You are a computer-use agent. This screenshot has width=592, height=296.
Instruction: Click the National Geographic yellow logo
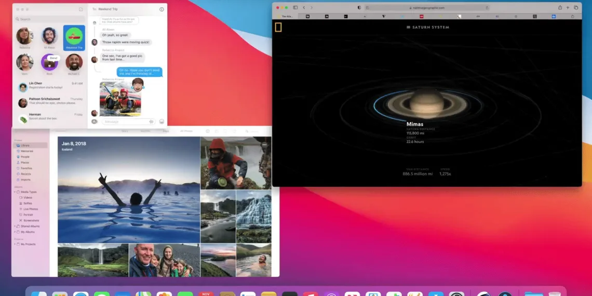278,27
